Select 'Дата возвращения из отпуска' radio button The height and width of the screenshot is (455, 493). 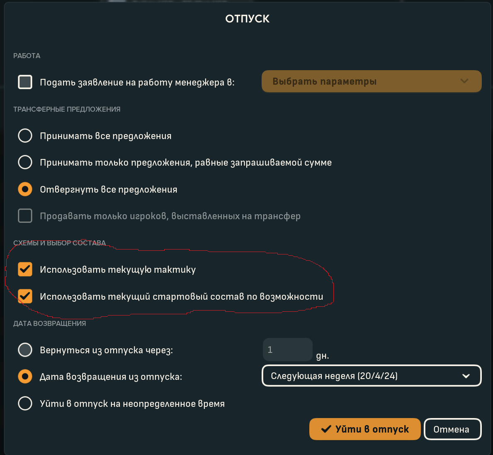point(25,376)
